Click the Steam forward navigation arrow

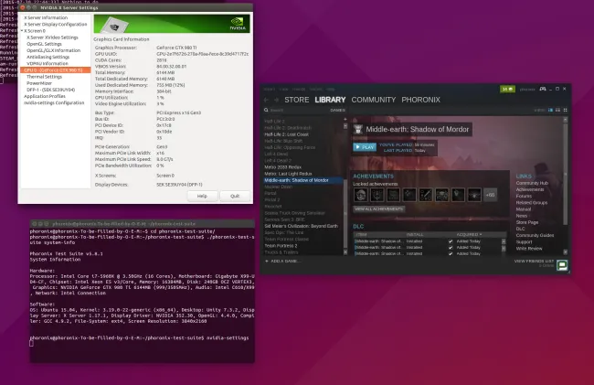276,100
